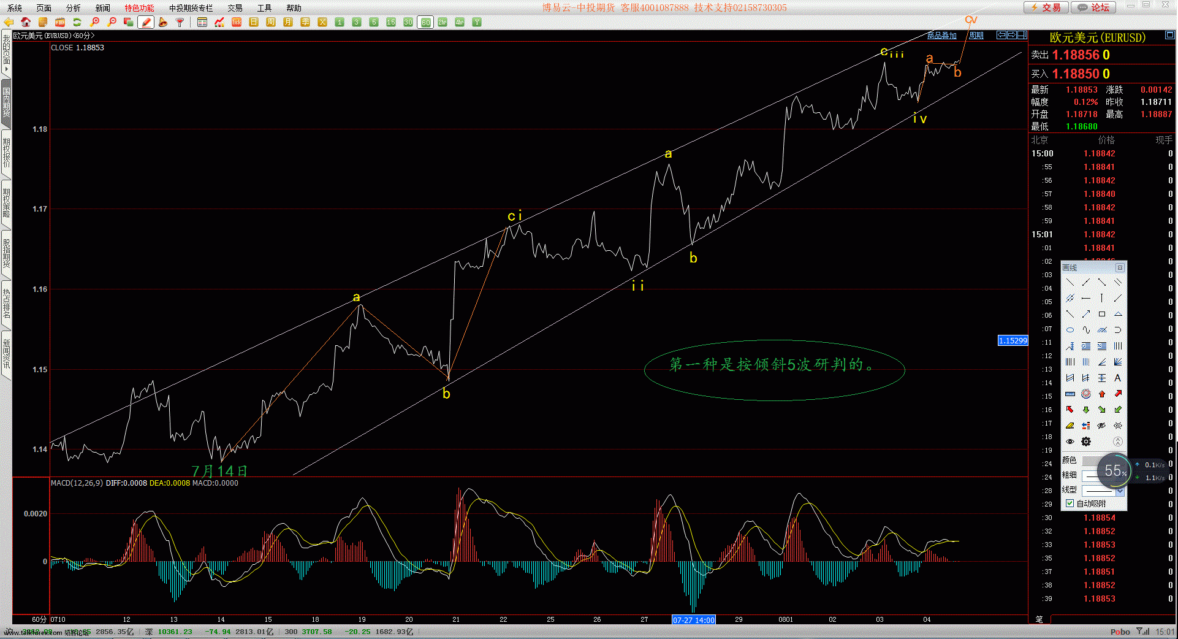
Task: Uncheck the 自动吸附 checkbox
Action: pyautogui.click(x=1070, y=503)
